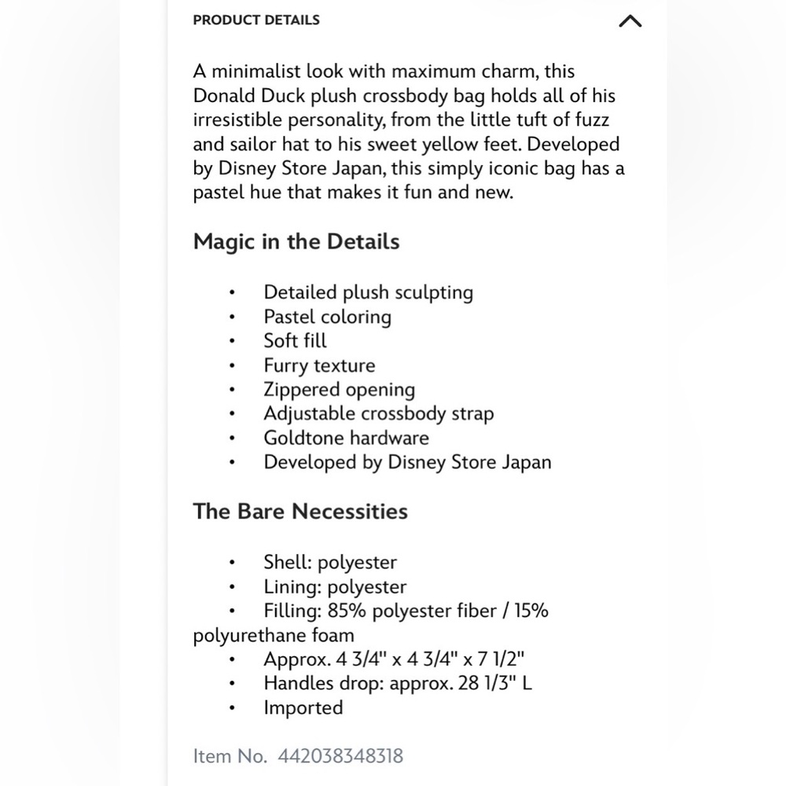786x786 pixels.
Task: Click the Item No. label
Action: point(230,756)
